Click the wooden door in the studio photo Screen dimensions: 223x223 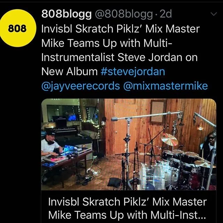(x=126, y=129)
